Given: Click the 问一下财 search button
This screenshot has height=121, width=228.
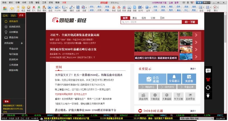Looking at the screenshot, I should (x=190, y=22).
